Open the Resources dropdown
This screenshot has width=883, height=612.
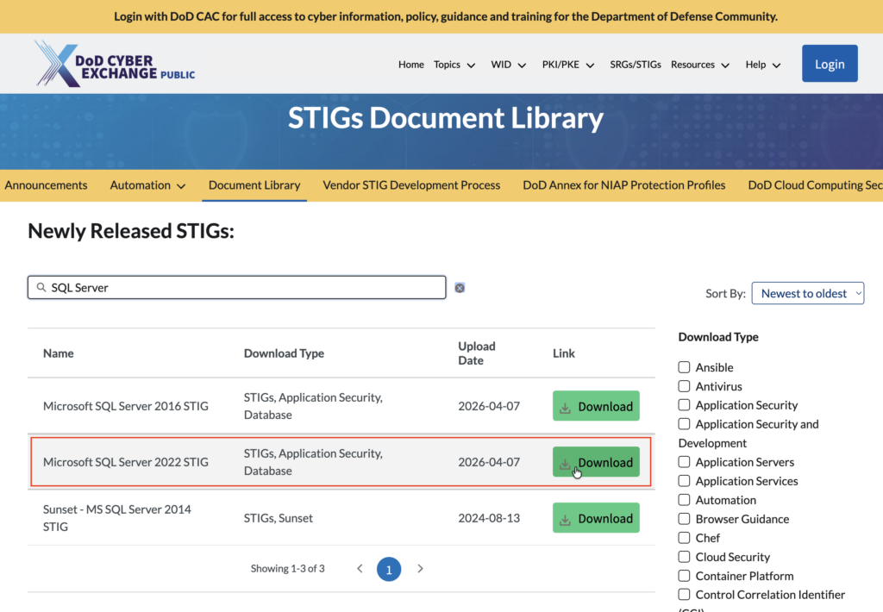pos(700,65)
